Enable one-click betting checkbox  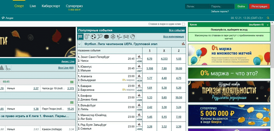(184, 24)
